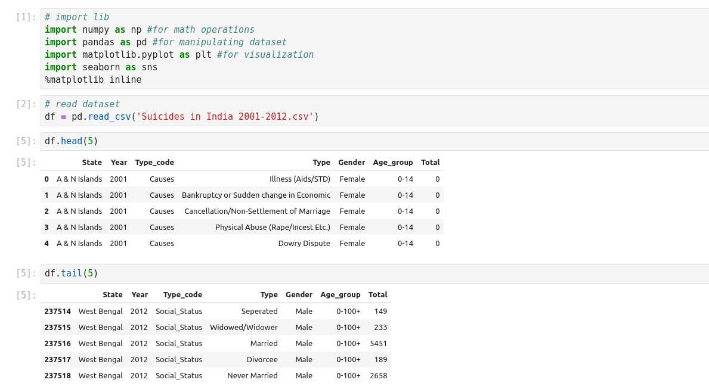Select the 'Widowed/Widower' cell
709x389 pixels.
click(x=243, y=328)
